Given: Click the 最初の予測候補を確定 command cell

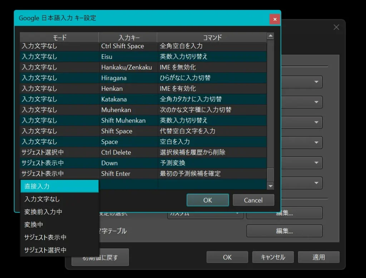Looking at the screenshot, I should pyautogui.click(x=212, y=173).
